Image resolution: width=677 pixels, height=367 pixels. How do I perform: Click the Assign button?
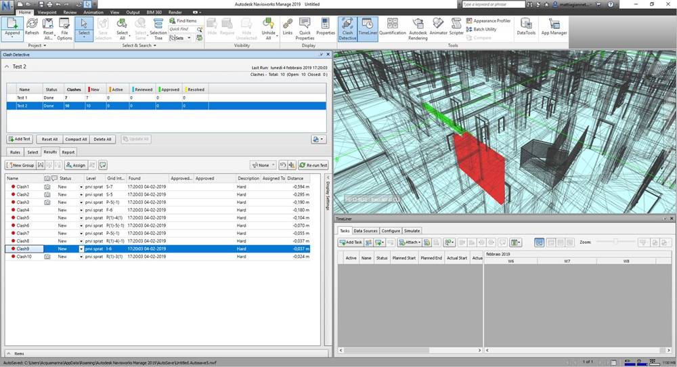point(76,165)
